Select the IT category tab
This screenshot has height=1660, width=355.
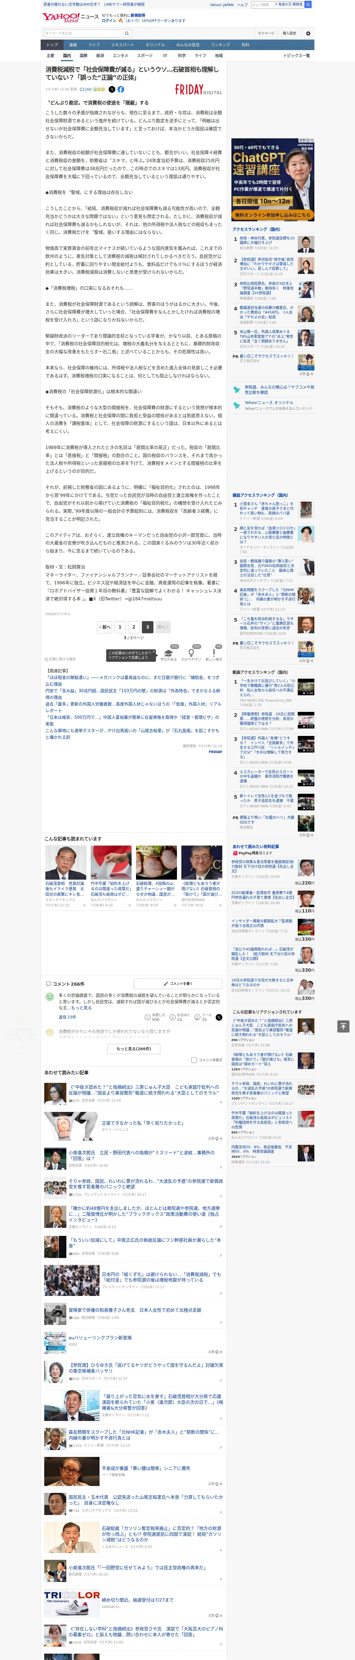coord(165,55)
